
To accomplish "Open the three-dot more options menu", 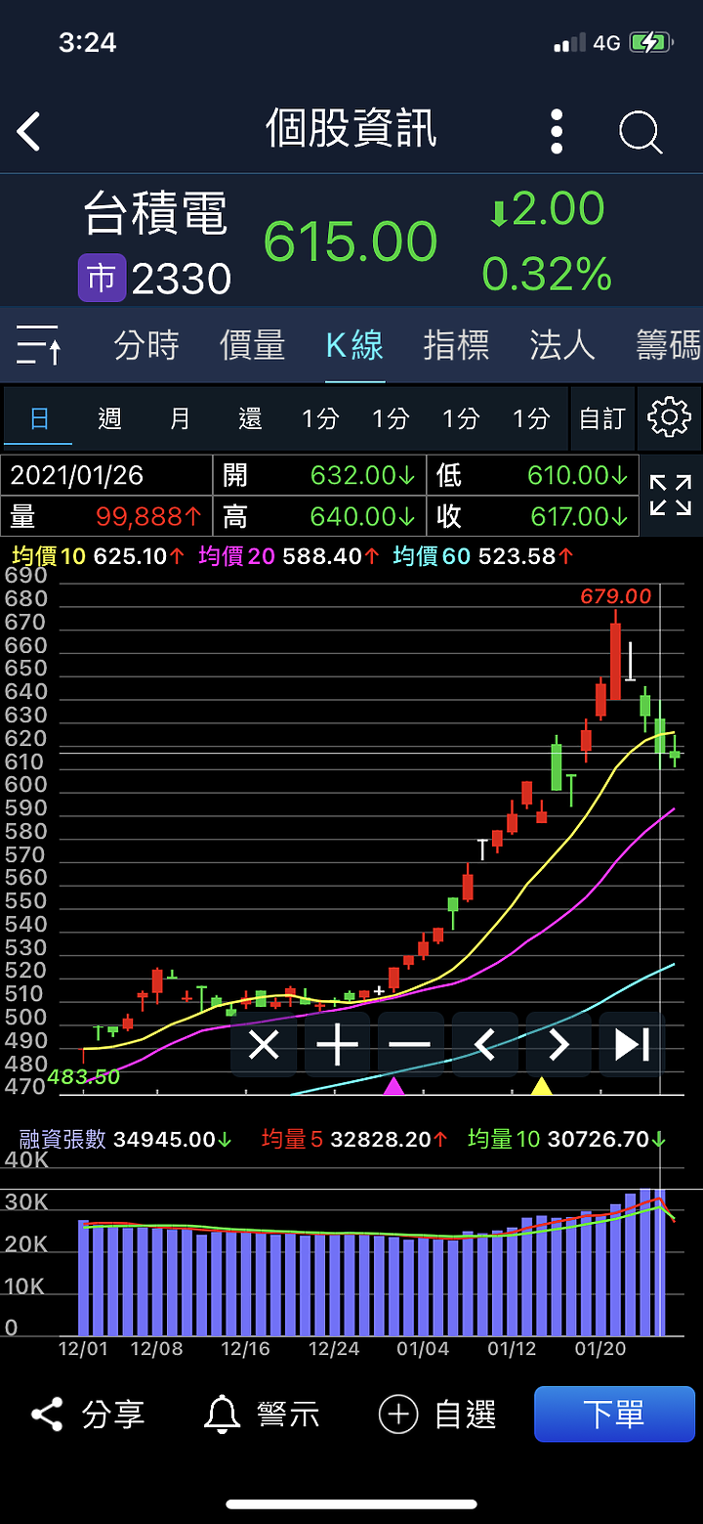I will (x=557, y=131).
